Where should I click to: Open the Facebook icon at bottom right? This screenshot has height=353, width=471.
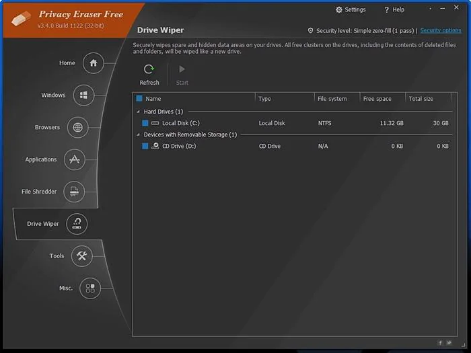[440, 342]
